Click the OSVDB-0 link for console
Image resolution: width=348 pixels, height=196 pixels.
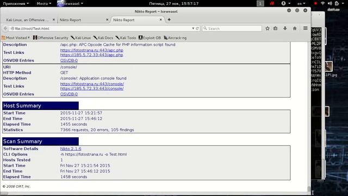[x=69, y=94]
